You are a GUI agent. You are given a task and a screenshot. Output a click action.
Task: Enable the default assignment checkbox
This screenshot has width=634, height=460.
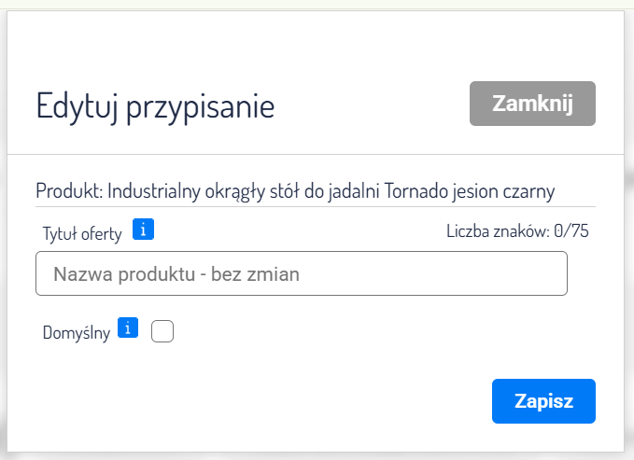click(162, 331)
